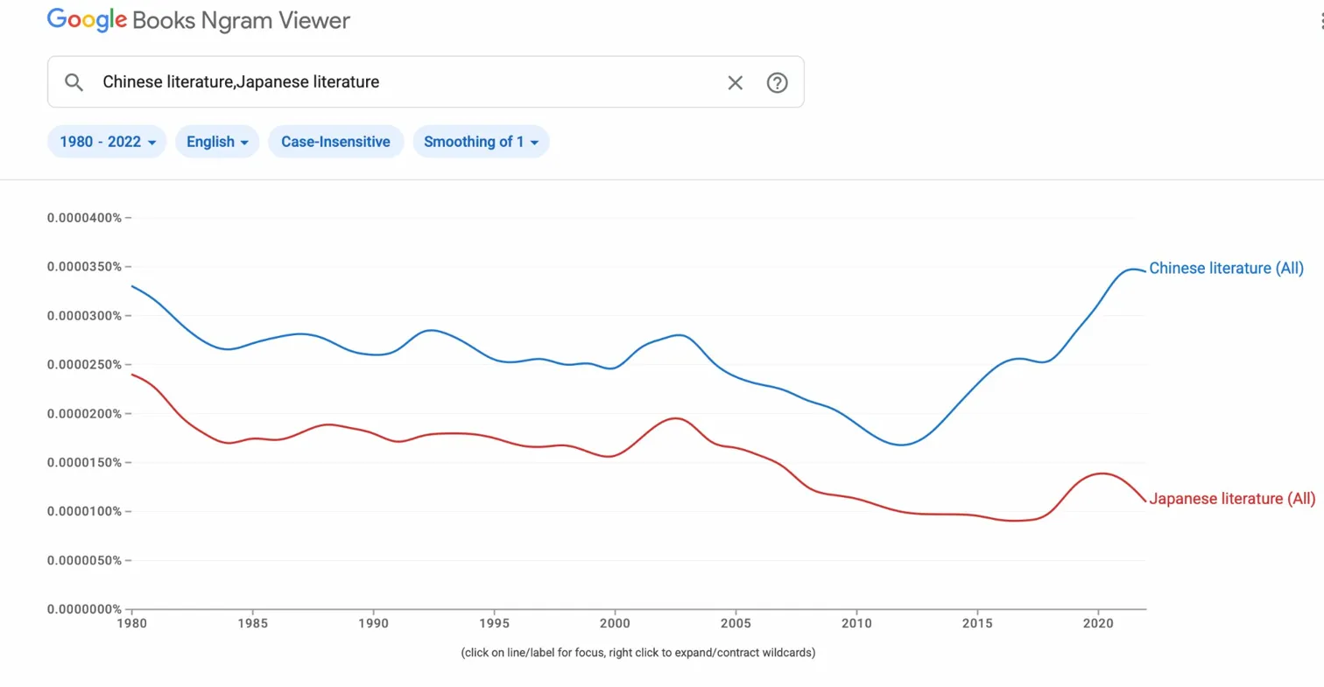Open the English corpus dropdown
Screen dimensions: 1324x687
click(x=216, y=141)
